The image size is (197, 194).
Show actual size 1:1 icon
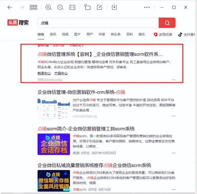72,8
